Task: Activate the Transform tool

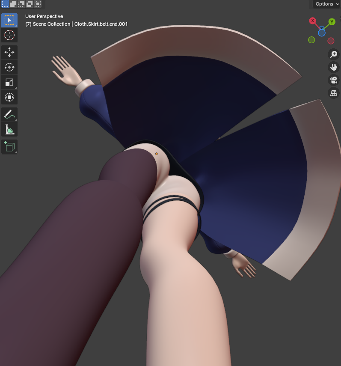Action: pyautogui.click(x=9, y=97)
